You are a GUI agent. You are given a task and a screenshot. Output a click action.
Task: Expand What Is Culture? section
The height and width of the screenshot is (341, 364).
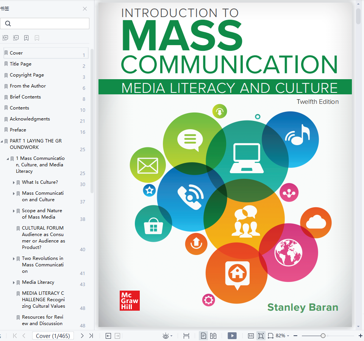tap(14, 183)
